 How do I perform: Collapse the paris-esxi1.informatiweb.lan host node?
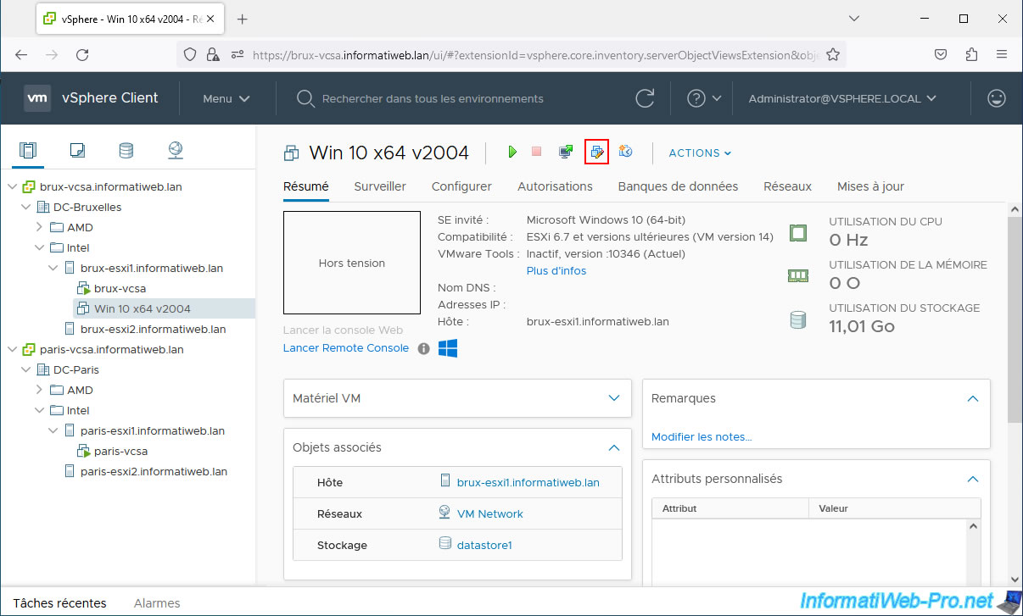(x=53, y=430)
